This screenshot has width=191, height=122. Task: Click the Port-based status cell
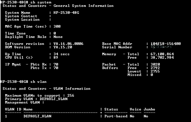pos(116,116)
